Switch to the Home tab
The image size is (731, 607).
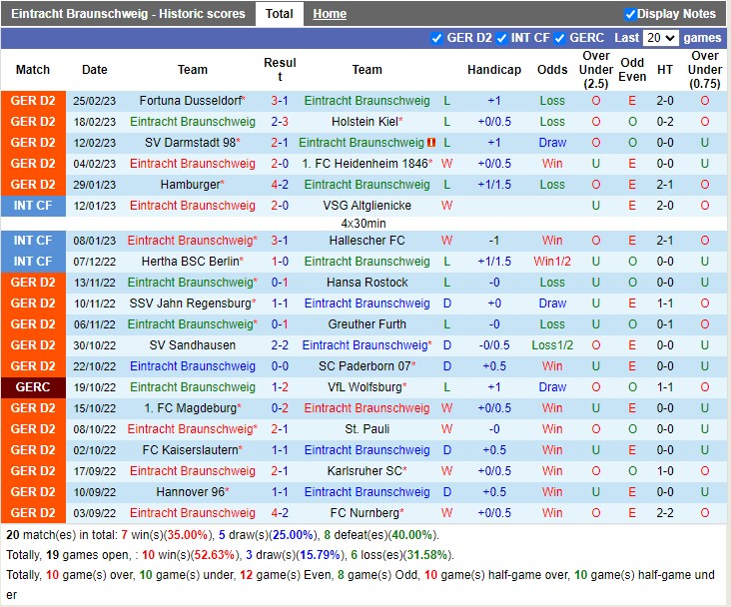click(330, 14)
